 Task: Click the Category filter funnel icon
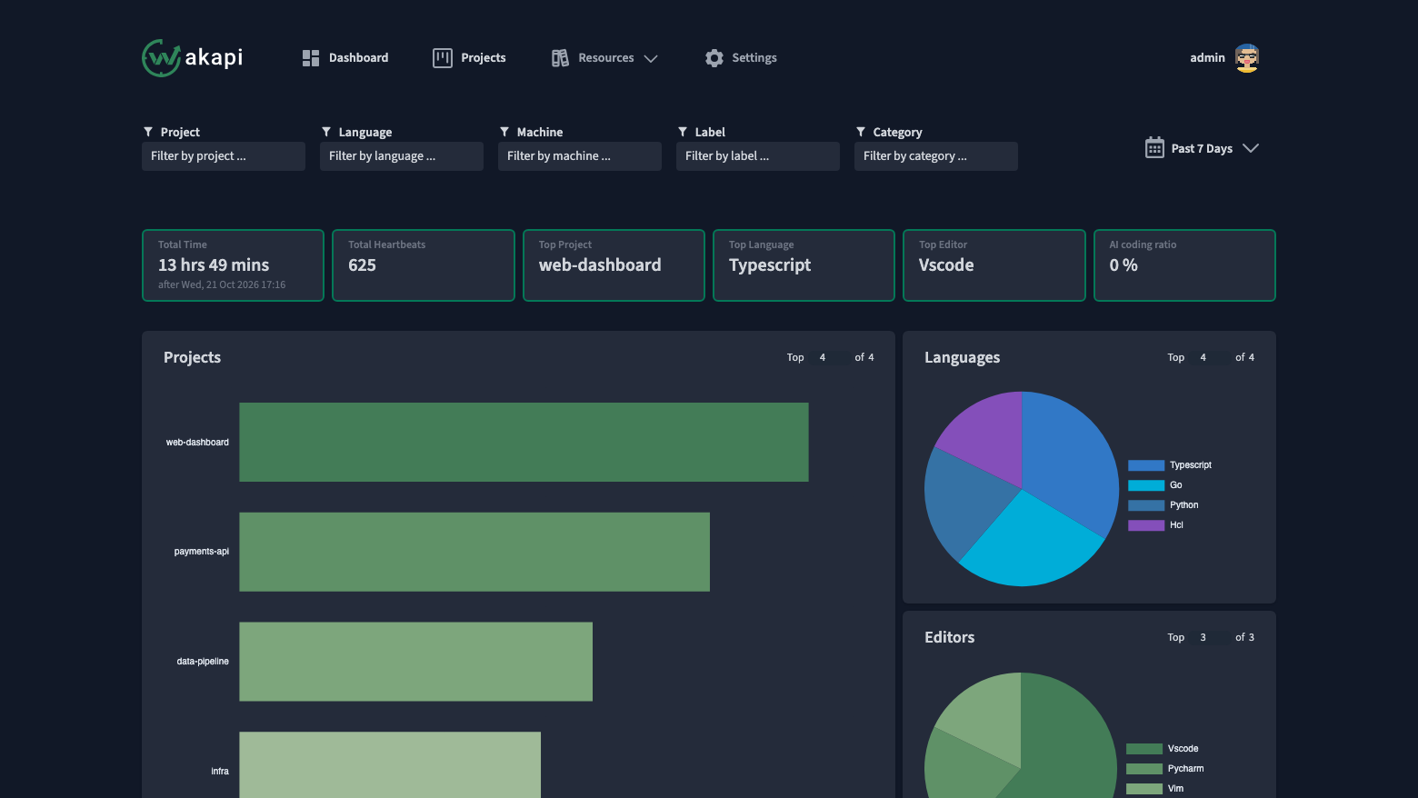tap(861, 133)
